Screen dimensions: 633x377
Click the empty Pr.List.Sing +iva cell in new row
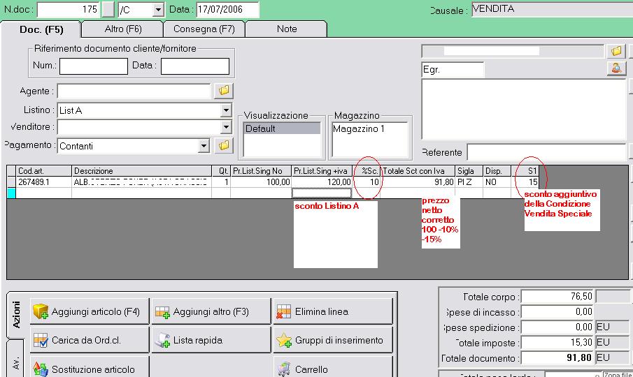click(x=322, y=193)
